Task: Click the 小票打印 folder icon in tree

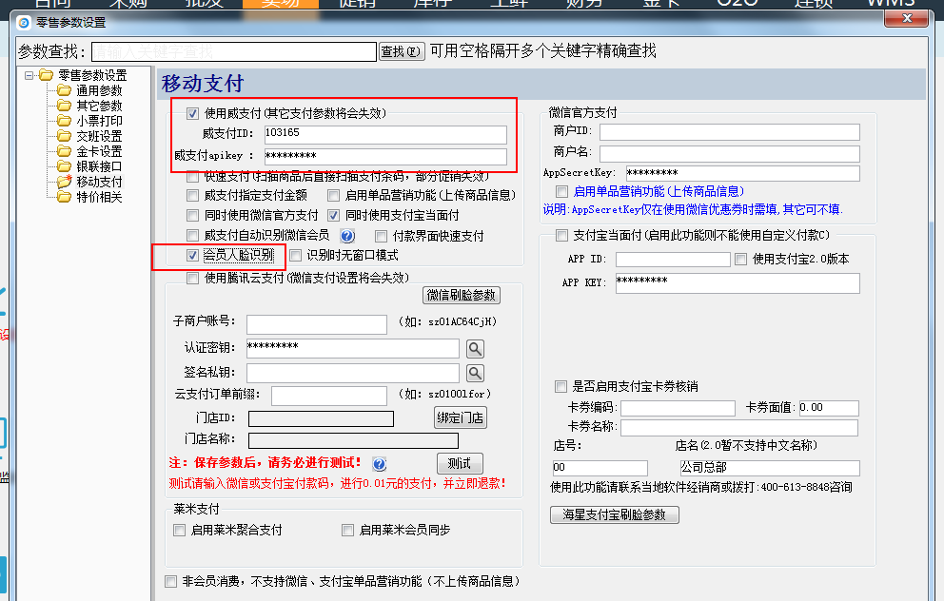Action: [65, 121]
